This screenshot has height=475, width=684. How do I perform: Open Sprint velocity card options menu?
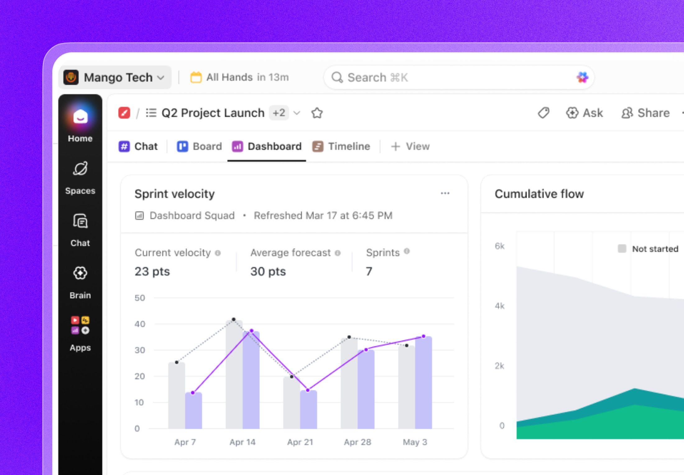(x=445, y=193)
